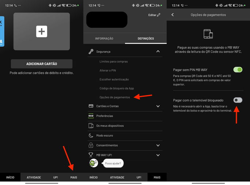Select the DEFINIÇÕES tab
The image size is (250, 185).
click(146, 38)
